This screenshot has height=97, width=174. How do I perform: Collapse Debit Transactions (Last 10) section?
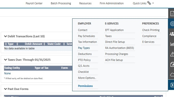[6, 36]
